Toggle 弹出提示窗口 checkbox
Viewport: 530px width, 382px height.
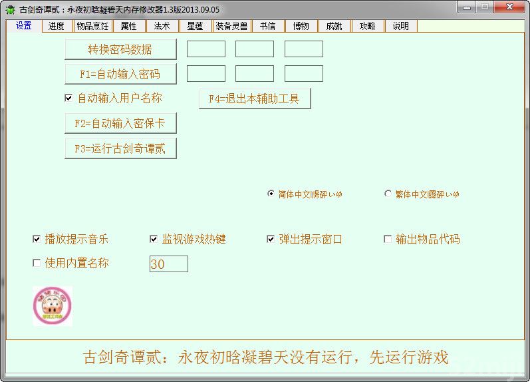271,239
